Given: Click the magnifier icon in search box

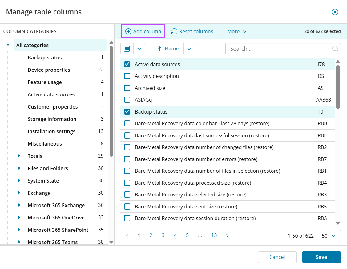Looking at the screenshot, I should 335,49.
